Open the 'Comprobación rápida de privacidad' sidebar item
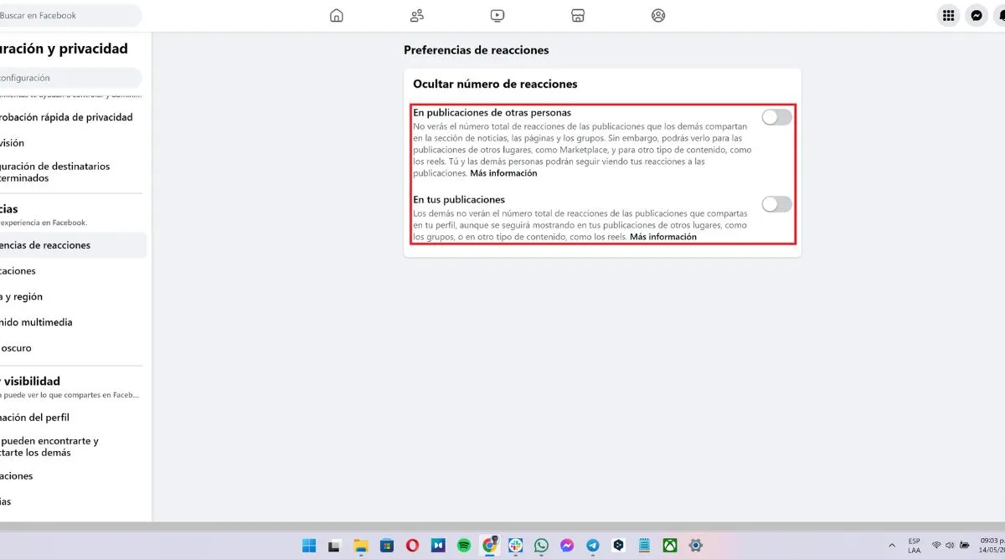This screenshot has width=1005, height=559. coord(67,117)
